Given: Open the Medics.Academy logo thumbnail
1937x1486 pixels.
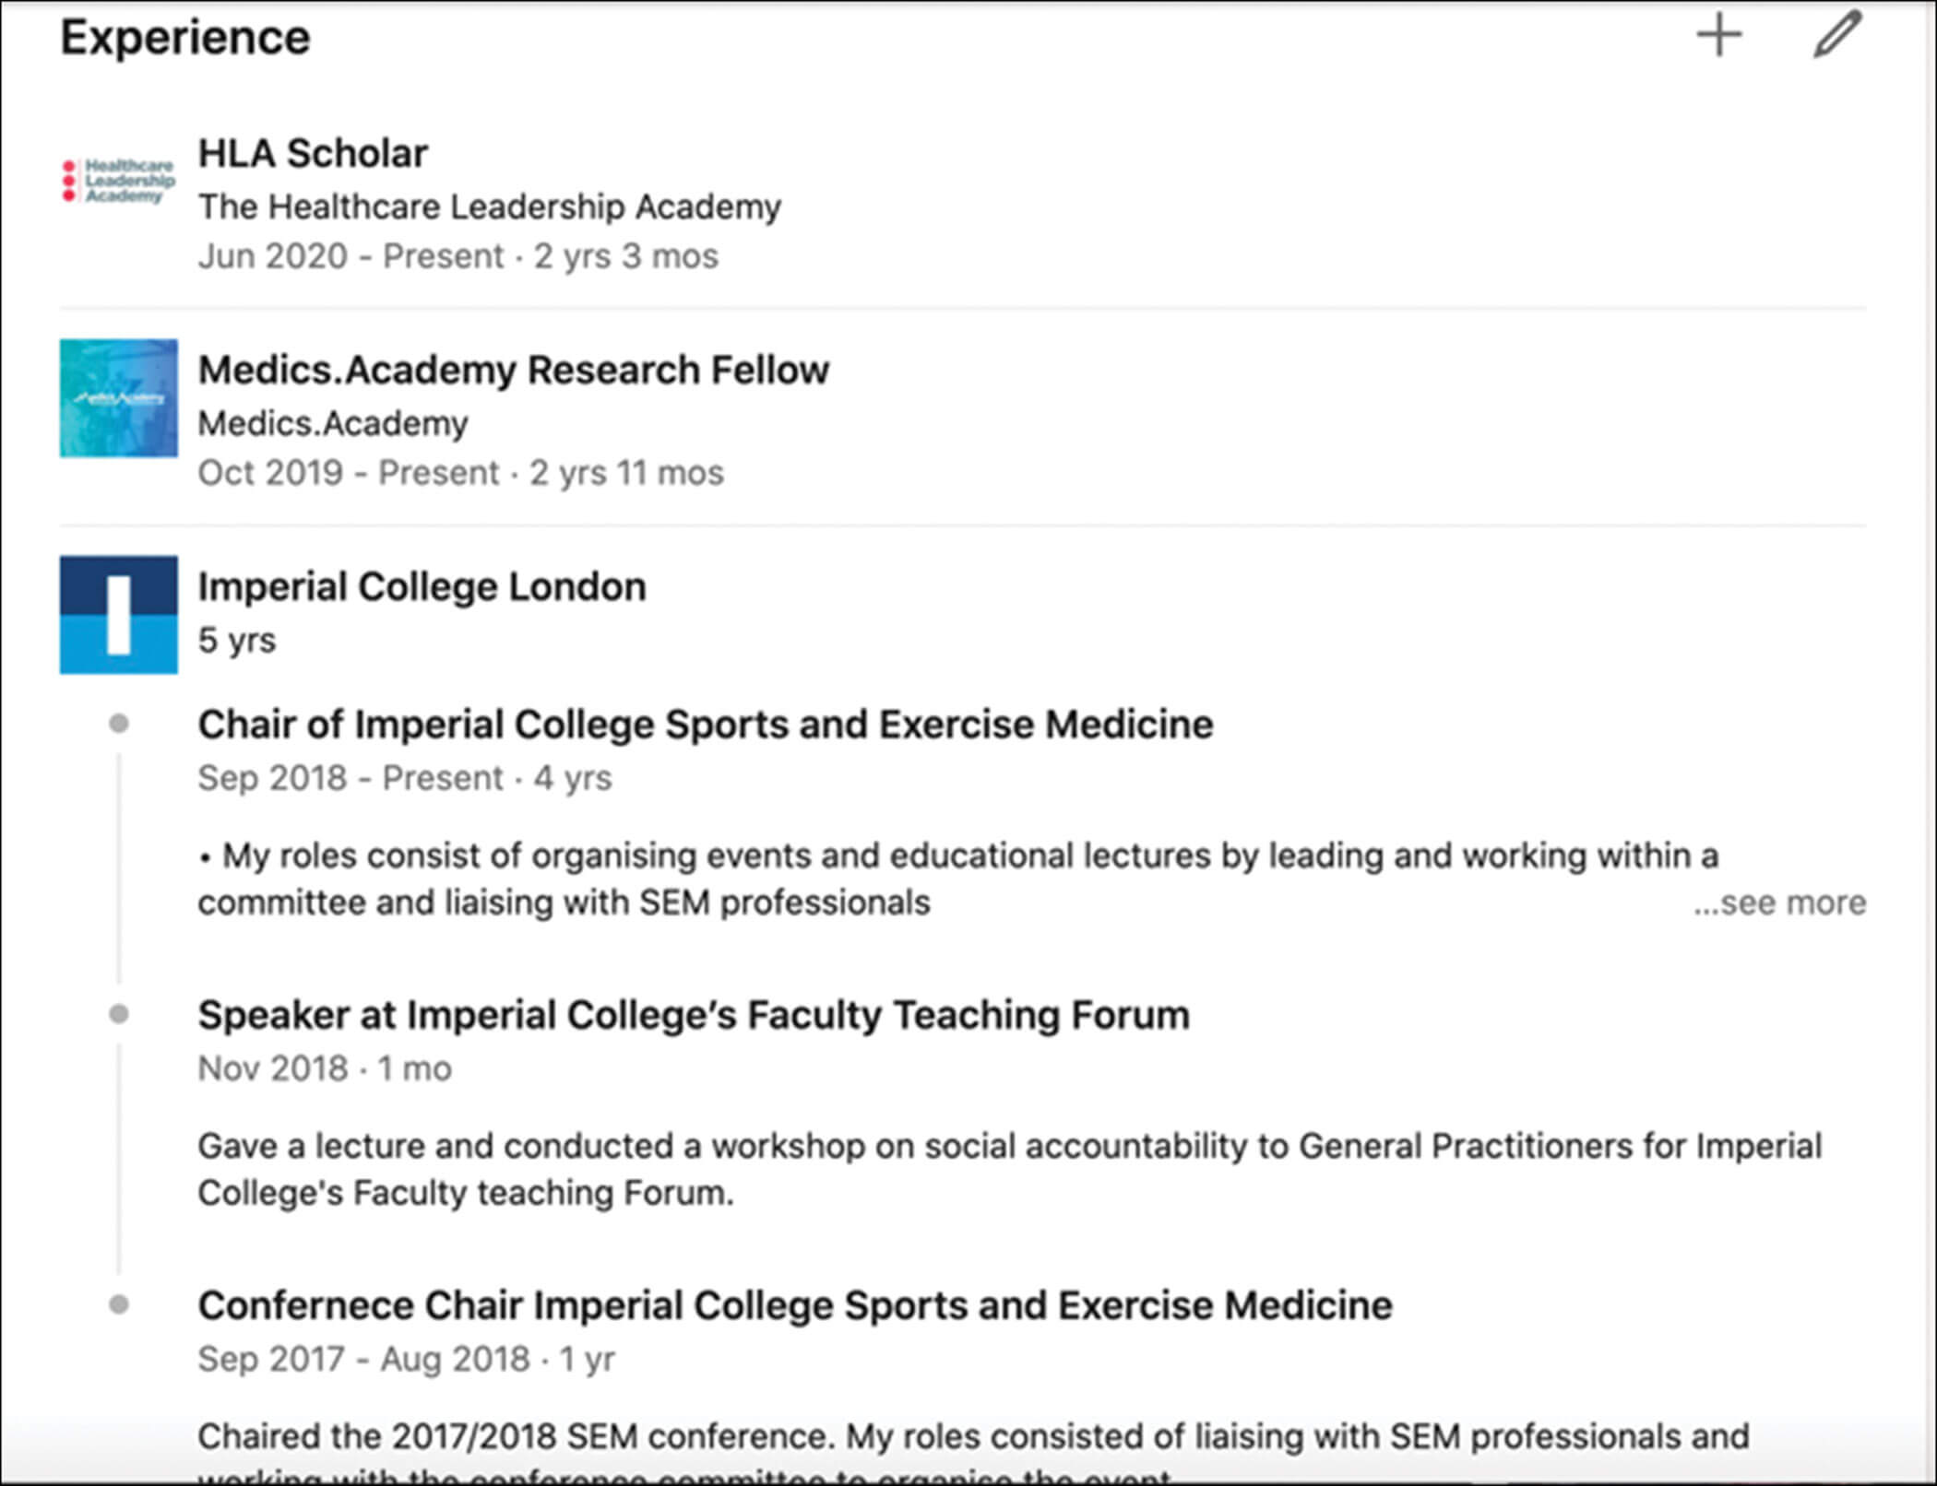Looking at the screenshot, I should coord(118,398).
